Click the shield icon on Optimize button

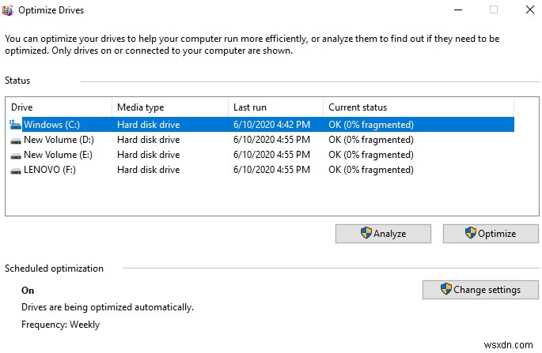point(471,233)
